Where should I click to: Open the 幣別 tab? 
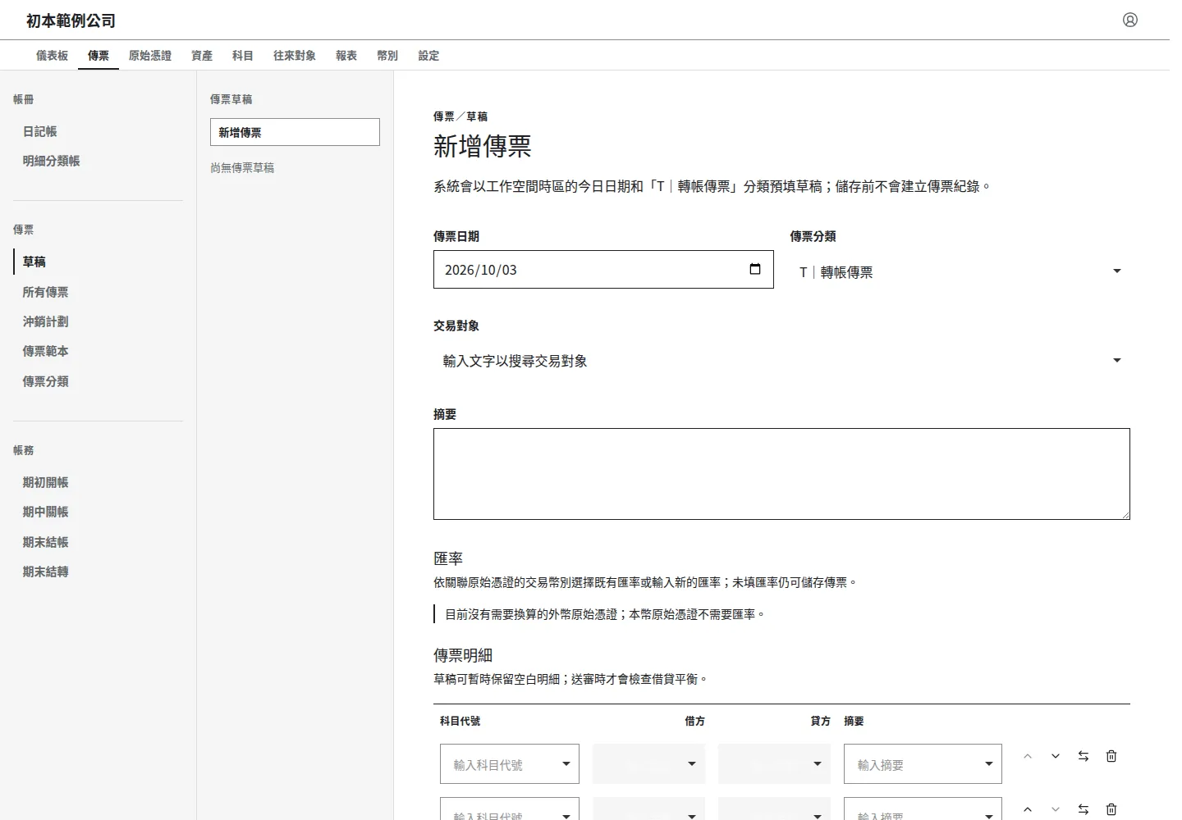[387, 56]
